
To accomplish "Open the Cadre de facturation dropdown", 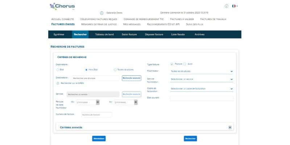I will click(x=202, y=89).
